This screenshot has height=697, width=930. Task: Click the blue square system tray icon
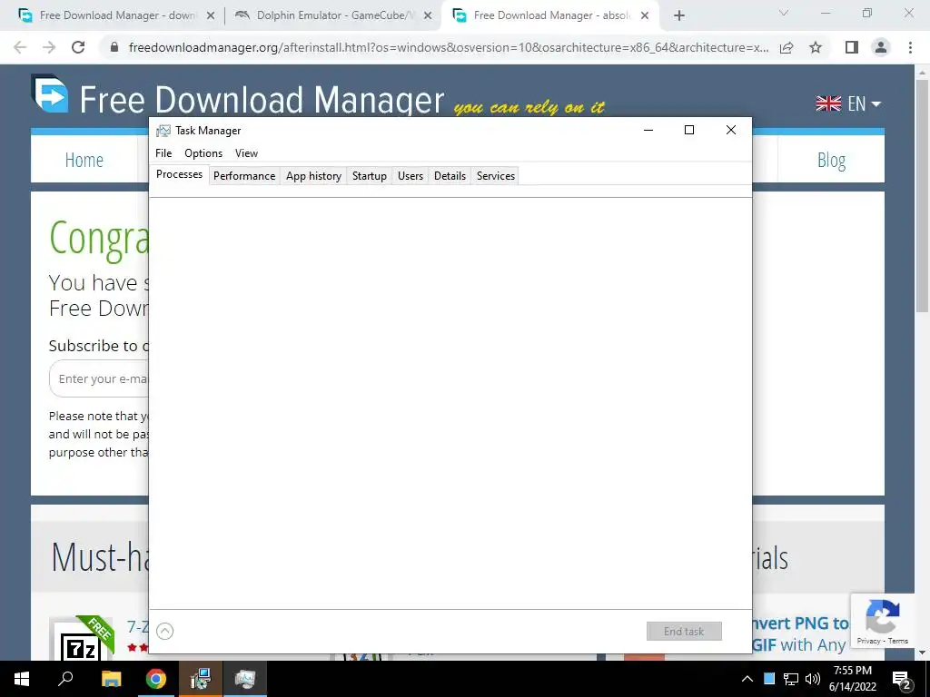(768, 679)
